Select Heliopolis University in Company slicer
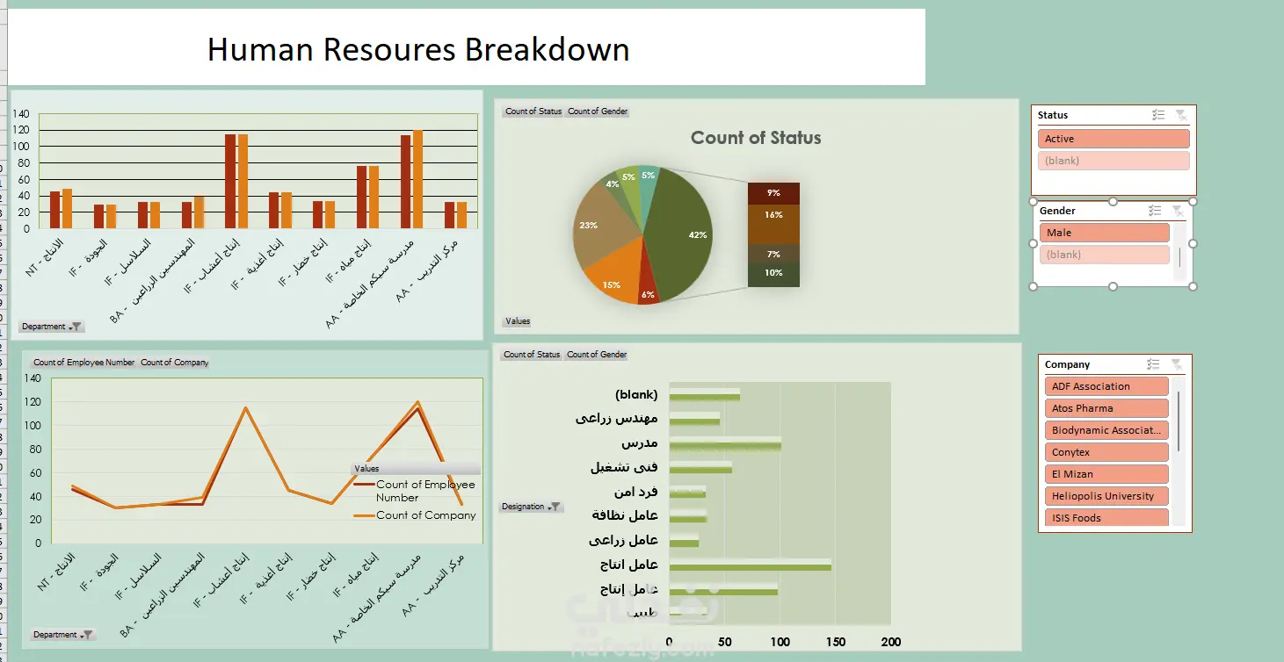 (1106, 496)
